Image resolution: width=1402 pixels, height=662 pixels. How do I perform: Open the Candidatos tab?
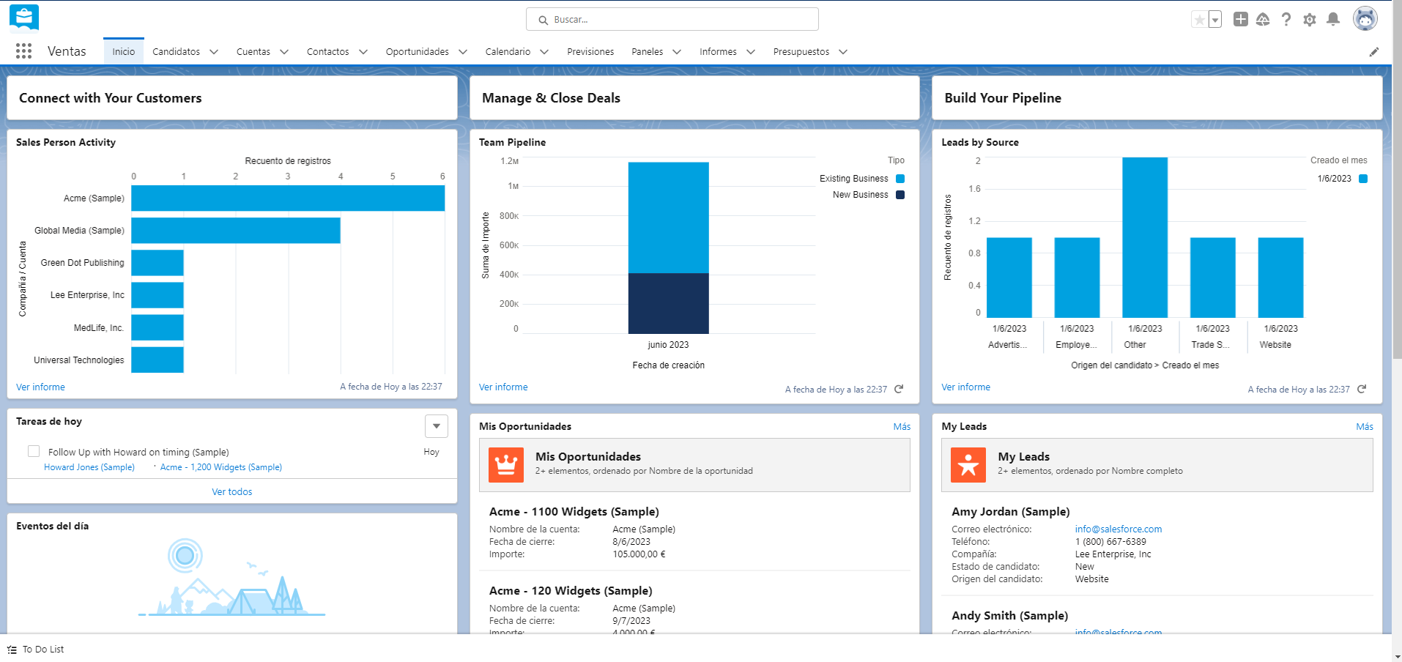coord(176,52)
